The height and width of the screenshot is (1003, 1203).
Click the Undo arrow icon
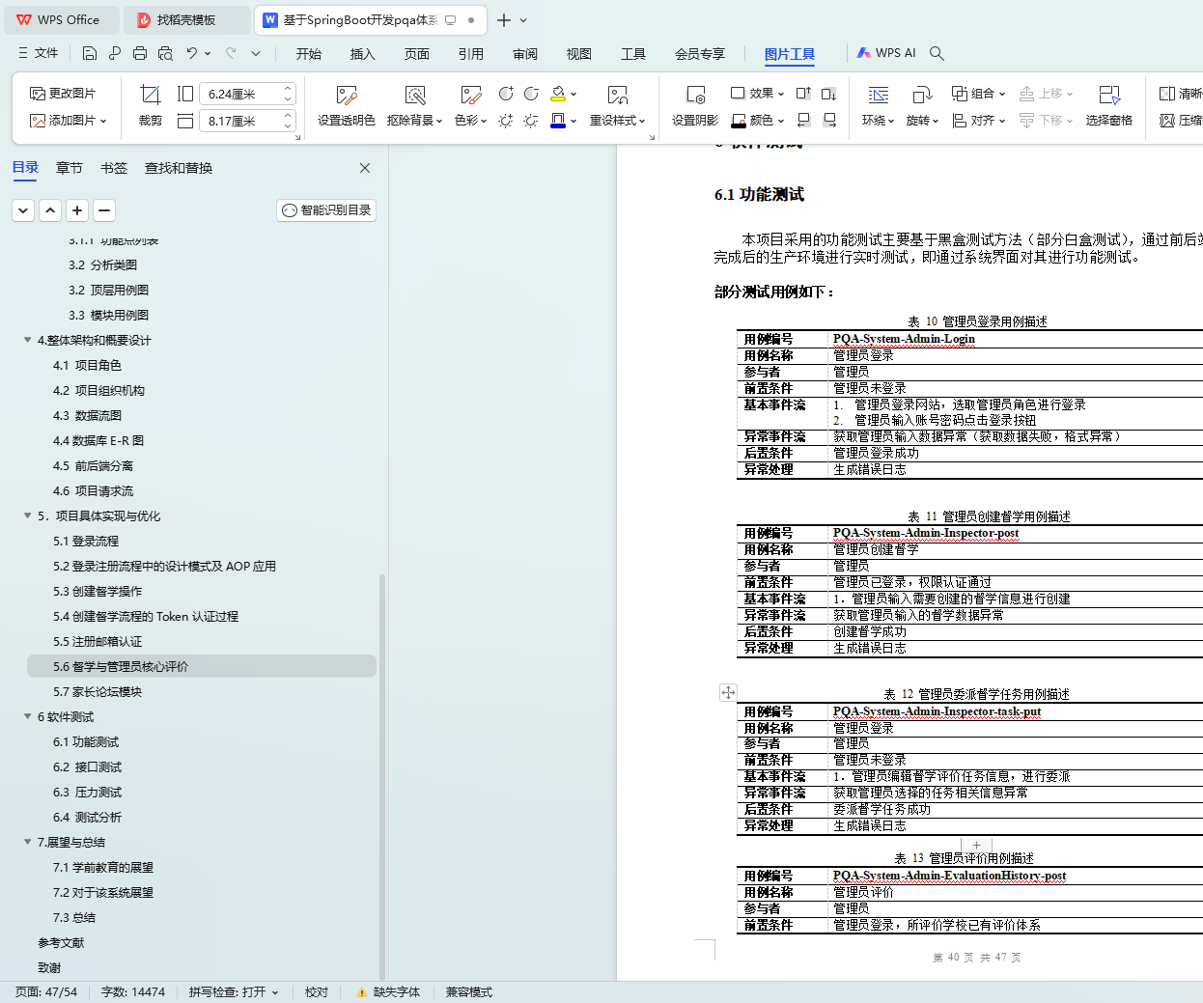click(192, 53)
